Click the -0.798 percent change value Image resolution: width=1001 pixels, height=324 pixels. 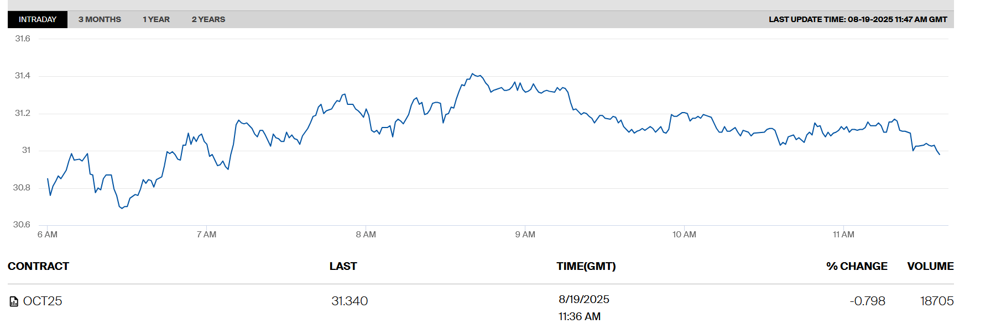click(867, 301)
